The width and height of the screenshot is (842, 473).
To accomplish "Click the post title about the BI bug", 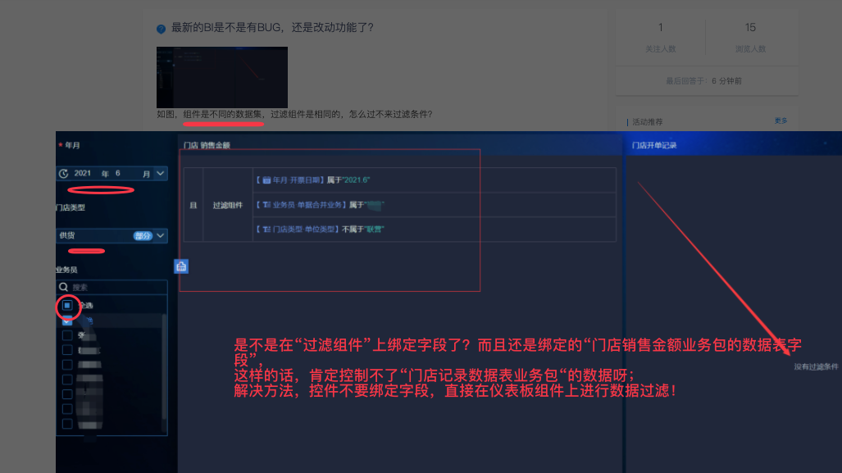I will tap(272, 27).
